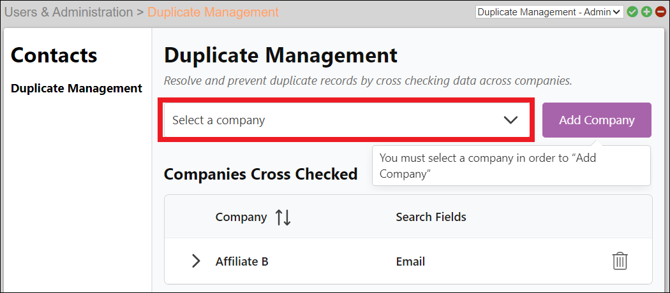This screenshot has height=293, width=670.
Task: Sort companies using the up-down arrows icon
Action: (x=283, y=217)
